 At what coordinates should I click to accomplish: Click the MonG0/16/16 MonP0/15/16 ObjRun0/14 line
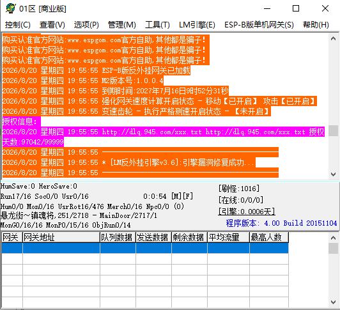(65, 225)
